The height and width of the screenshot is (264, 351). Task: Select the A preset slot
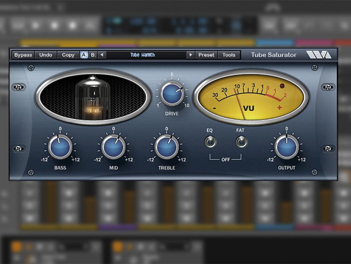tap(84, 55)
